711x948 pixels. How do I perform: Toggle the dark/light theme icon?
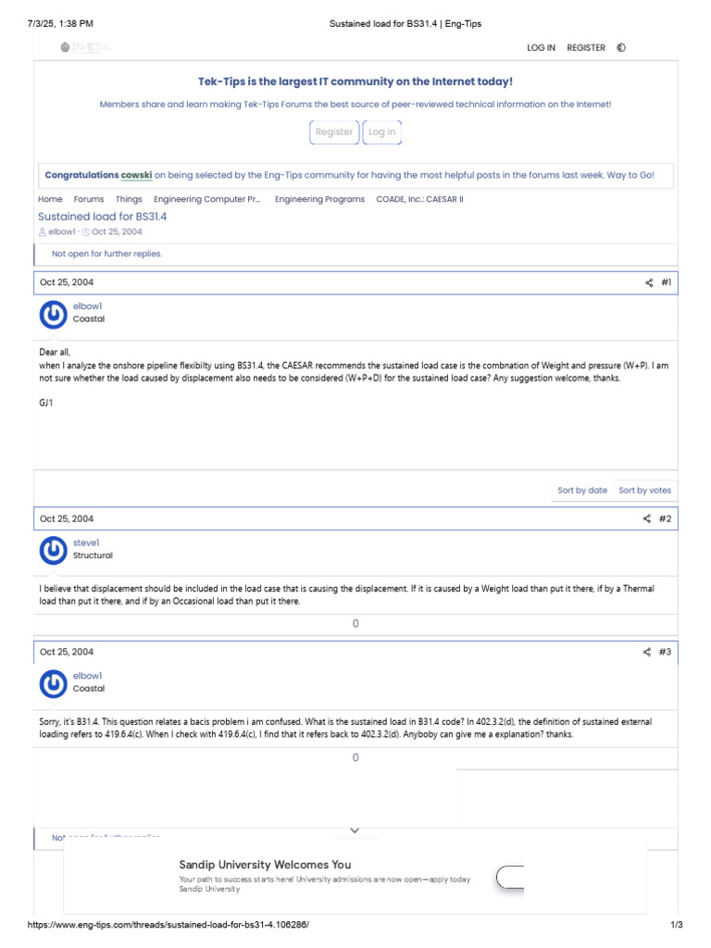pyautogui.click(x=621, y=47)
